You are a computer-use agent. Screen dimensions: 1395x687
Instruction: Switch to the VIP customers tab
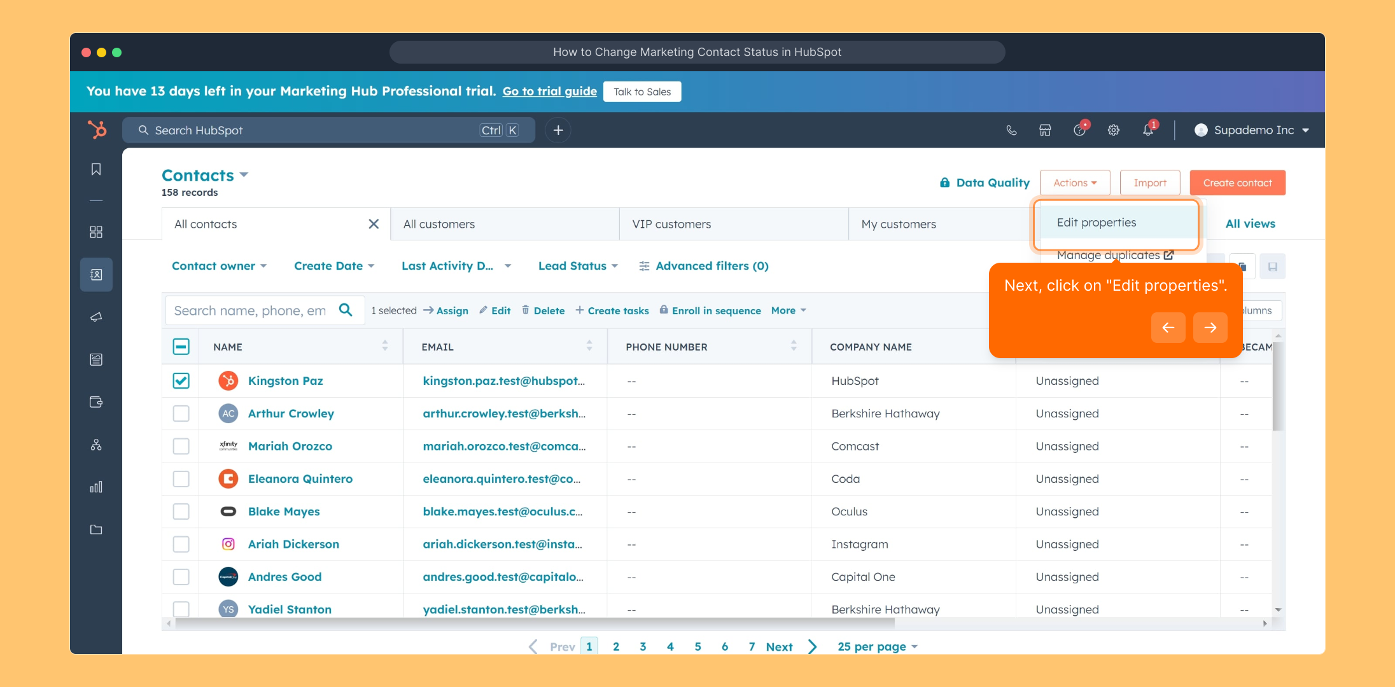coord(671,224)
